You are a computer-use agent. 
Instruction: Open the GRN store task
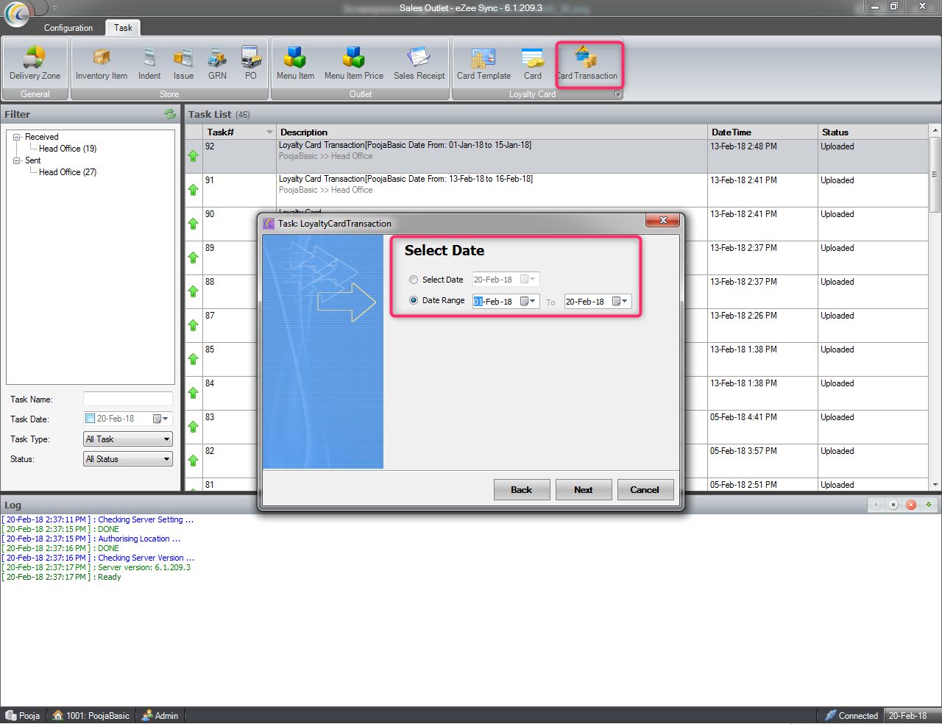pos(217,63)
